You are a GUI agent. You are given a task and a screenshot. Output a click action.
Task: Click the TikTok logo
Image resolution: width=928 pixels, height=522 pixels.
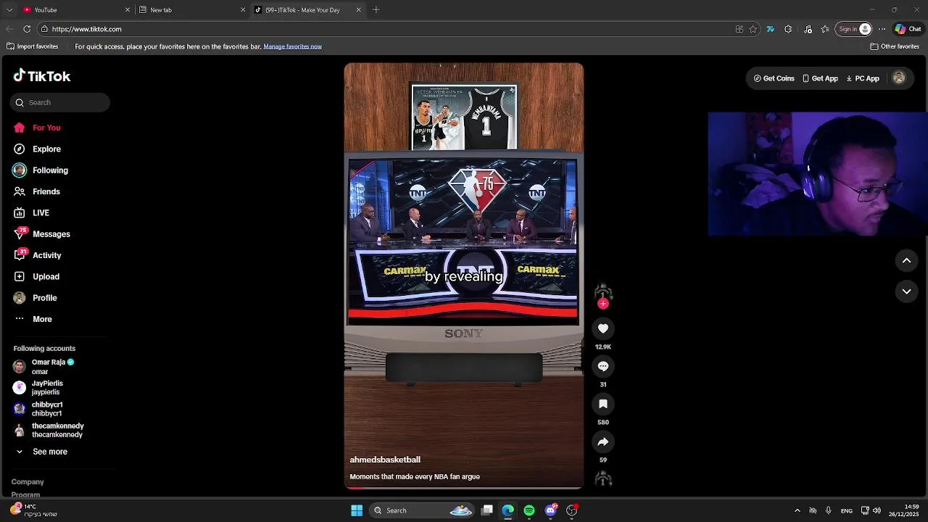point(42,76)
